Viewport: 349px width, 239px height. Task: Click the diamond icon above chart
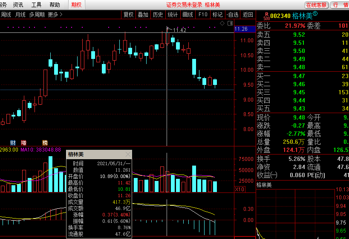(222, 23)
